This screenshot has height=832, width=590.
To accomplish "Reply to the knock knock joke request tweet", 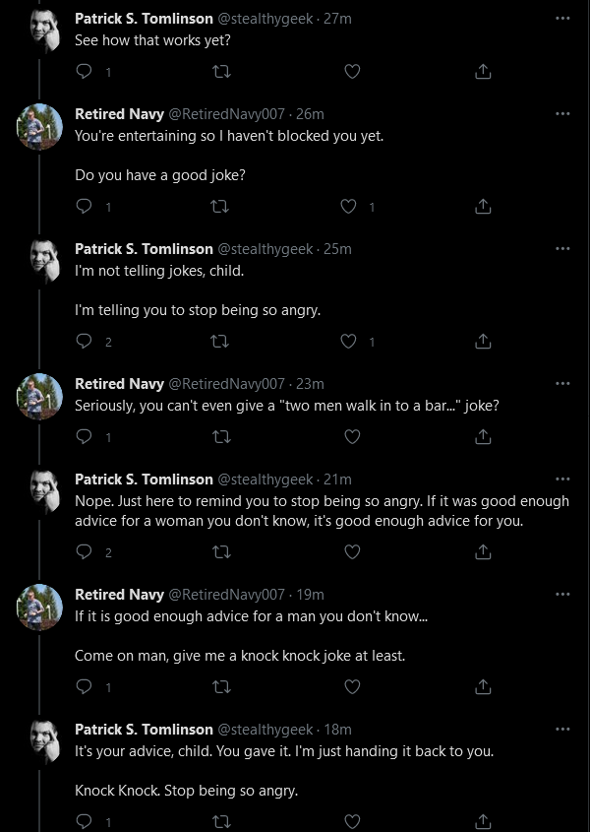I will pos(85,686).
